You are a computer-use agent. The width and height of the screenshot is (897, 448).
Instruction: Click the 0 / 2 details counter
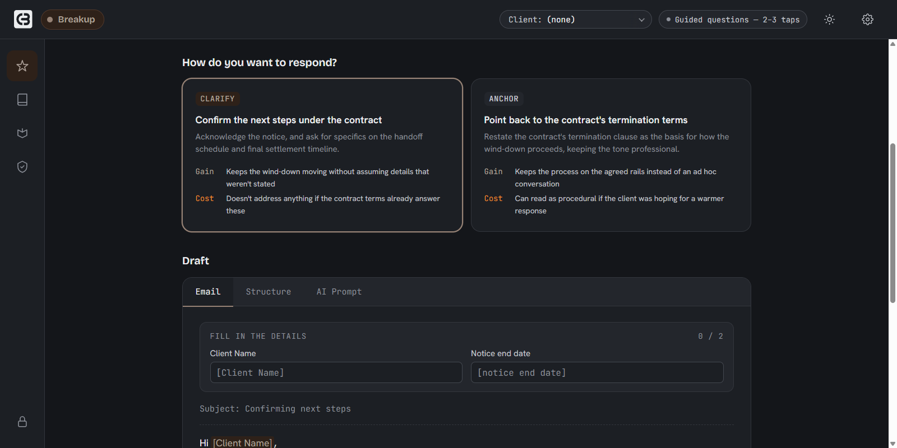coord(710,336)
